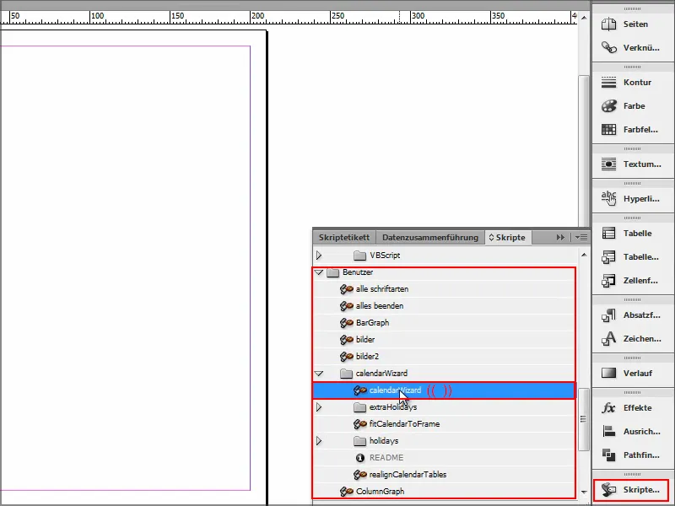Collapse the Benutzer folder

(319, 272)
